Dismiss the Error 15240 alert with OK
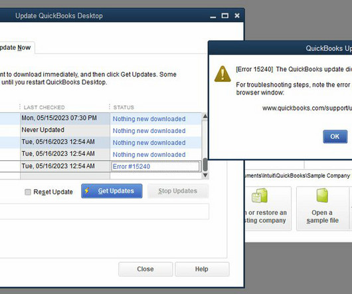Screen dimensions: 352x294 point(335,136)
